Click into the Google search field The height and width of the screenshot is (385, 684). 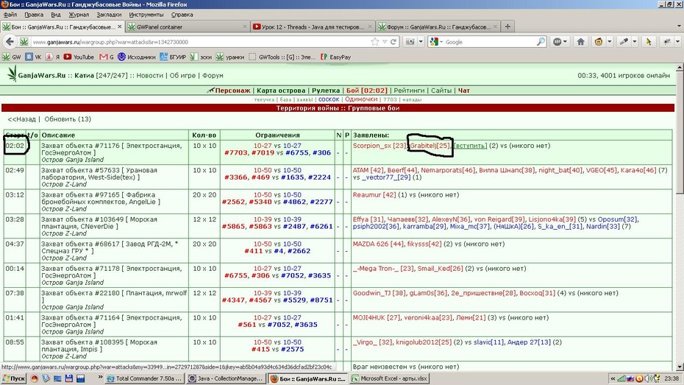coord(488,42)
